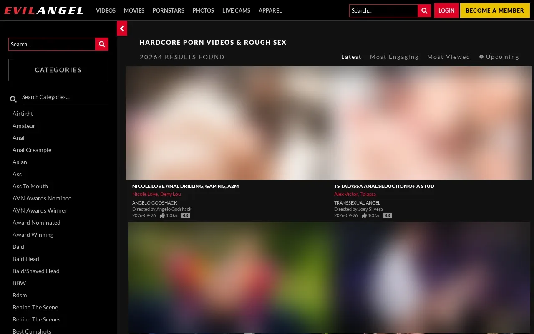Open the Movies menu item
The width and height of the screenshot is (534, 334).
click(134, 10)
